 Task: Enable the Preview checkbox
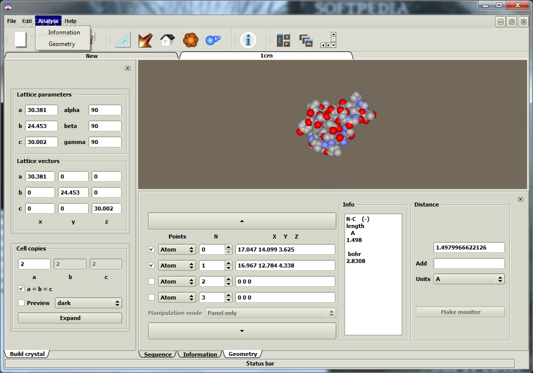click(x=22, y=302)
